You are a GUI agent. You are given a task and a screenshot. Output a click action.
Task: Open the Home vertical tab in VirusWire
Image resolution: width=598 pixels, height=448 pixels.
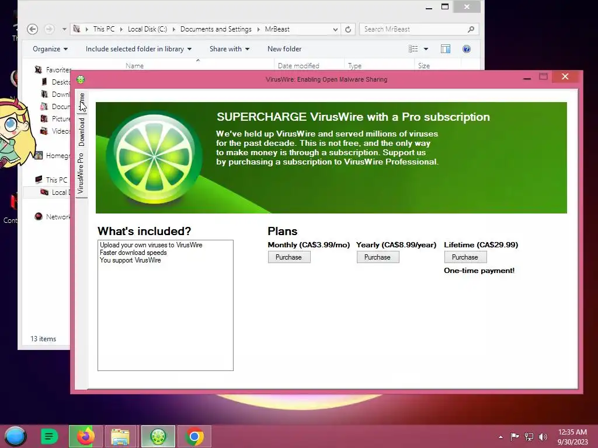(81, 102)
